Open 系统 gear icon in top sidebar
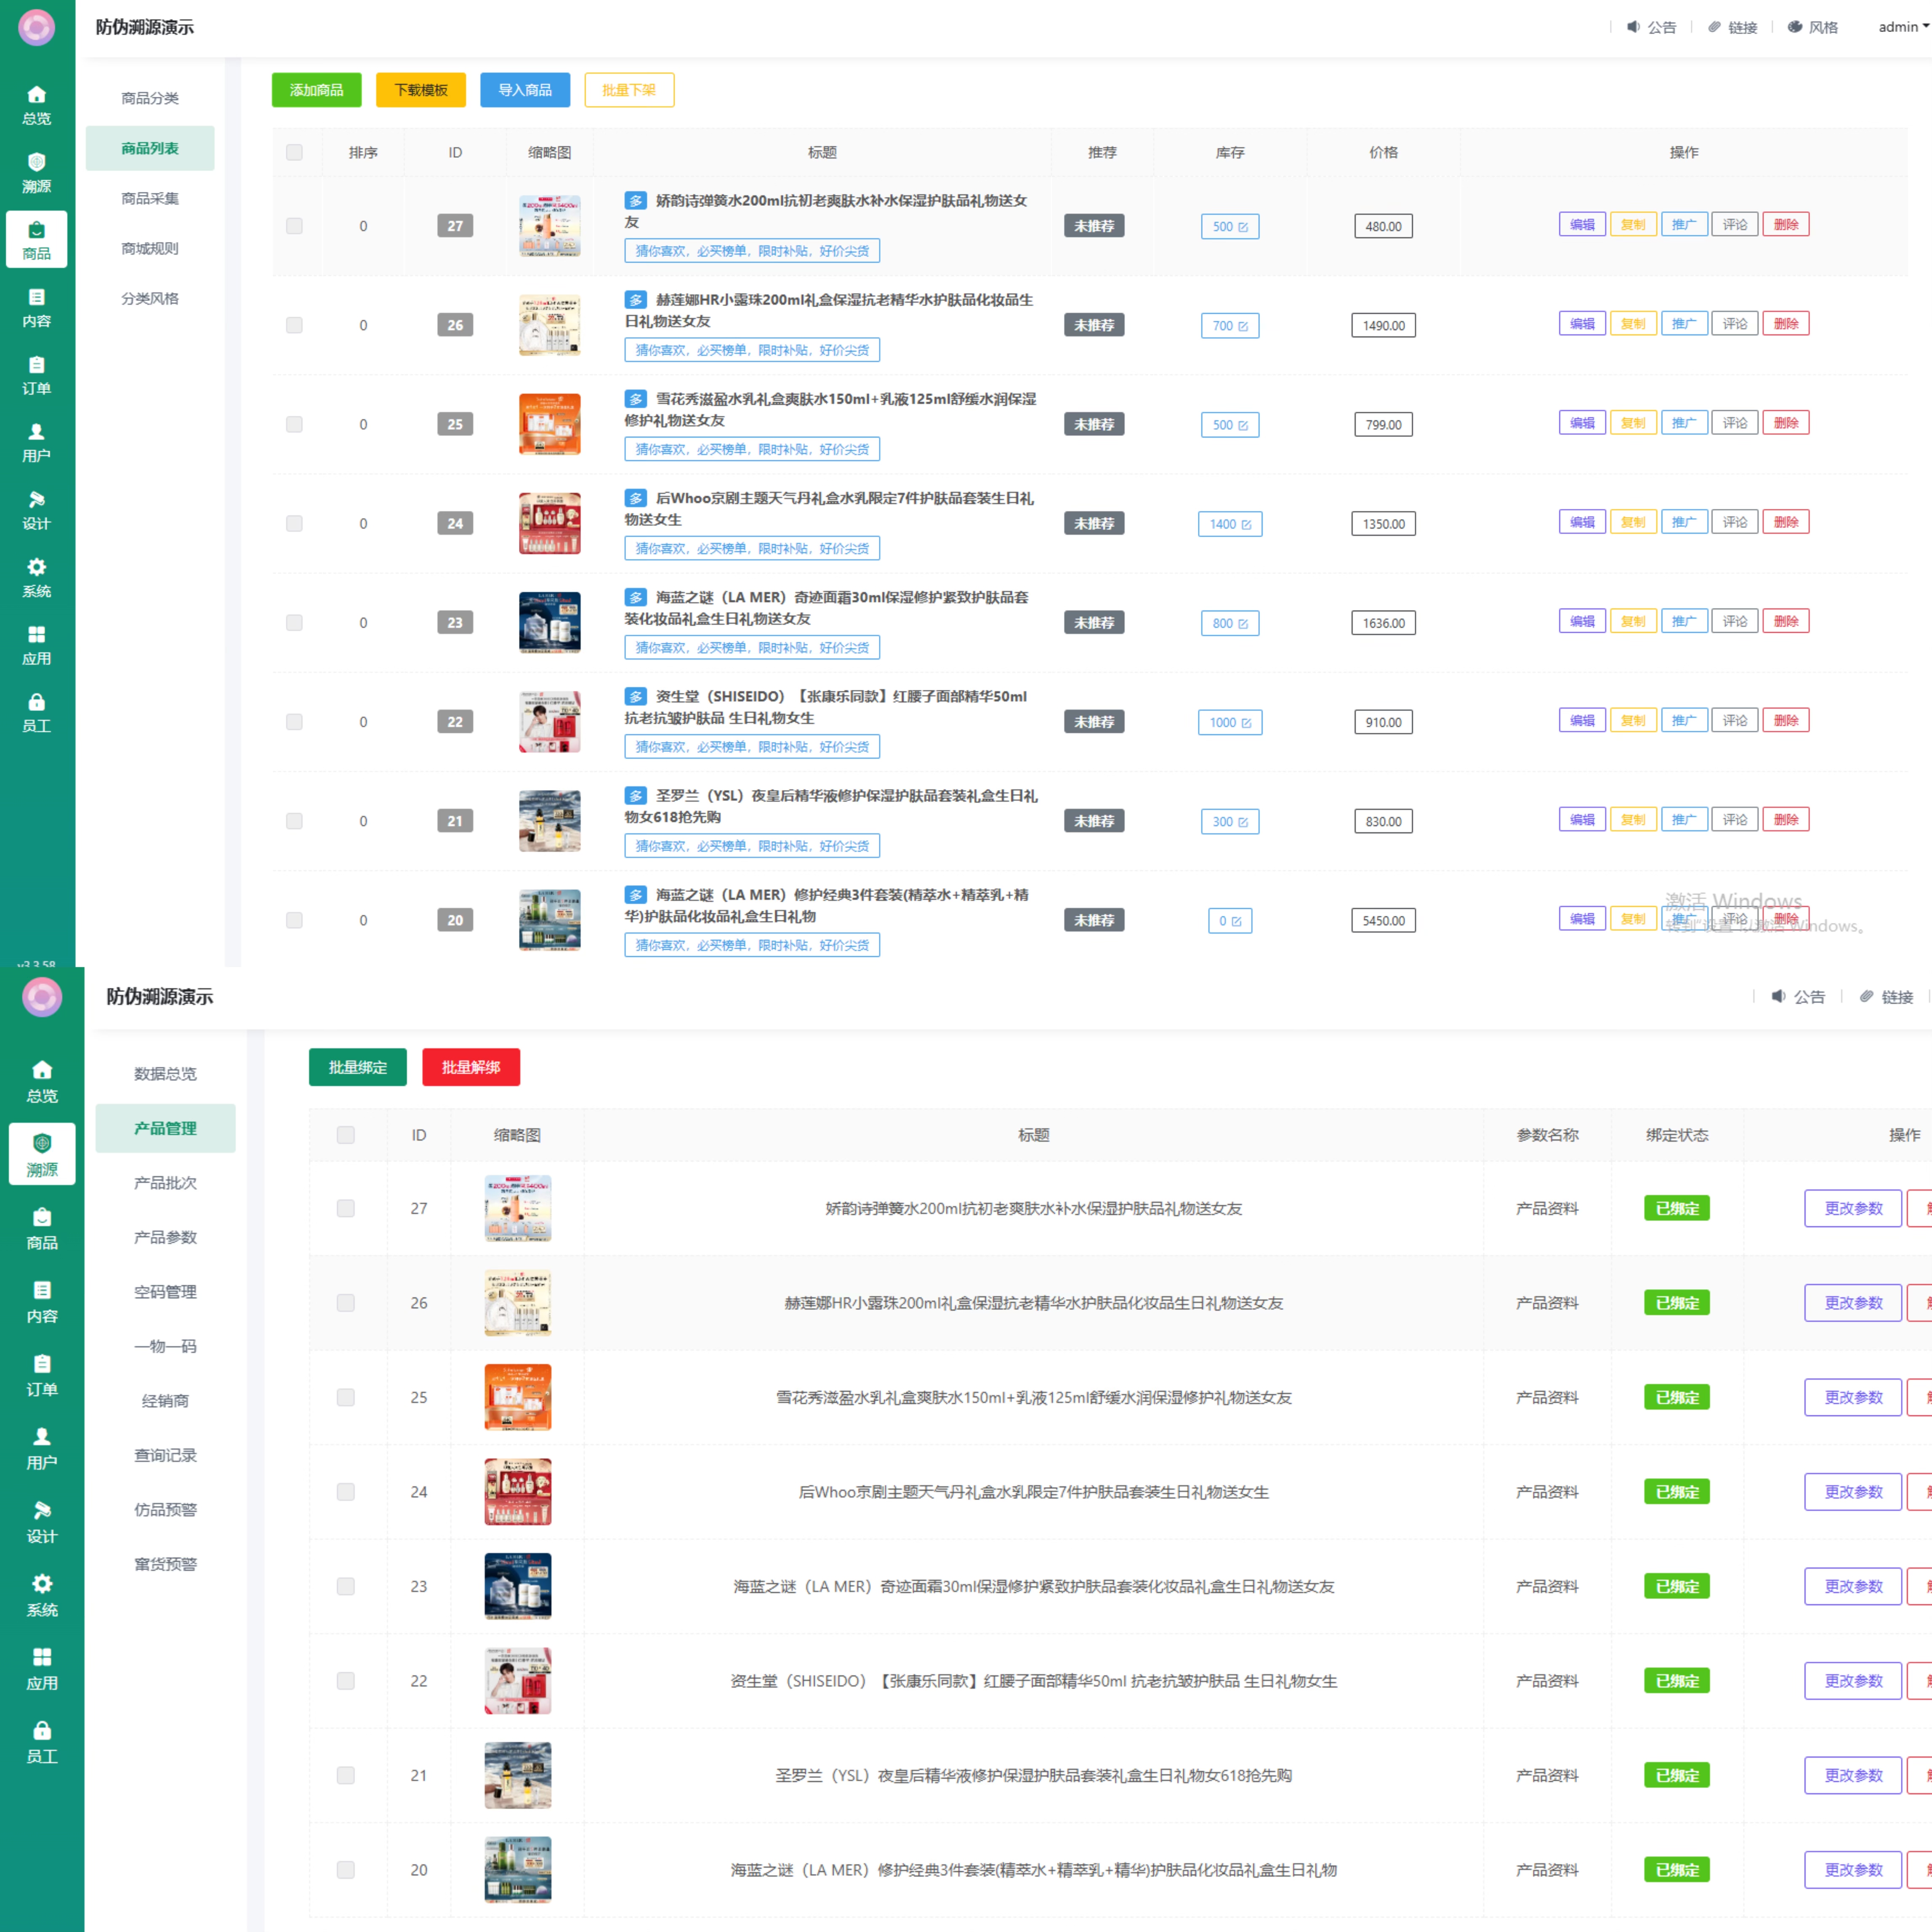Viewport: 1932px width, 1932px height. 37,567
